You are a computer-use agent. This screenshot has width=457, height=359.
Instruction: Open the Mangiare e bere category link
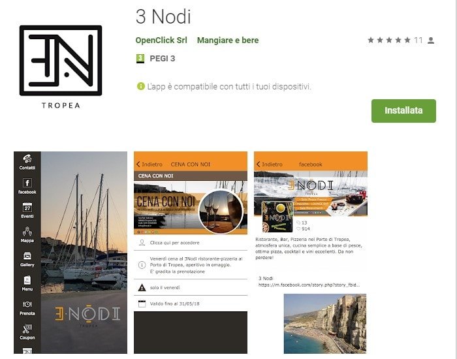point(228,40)
